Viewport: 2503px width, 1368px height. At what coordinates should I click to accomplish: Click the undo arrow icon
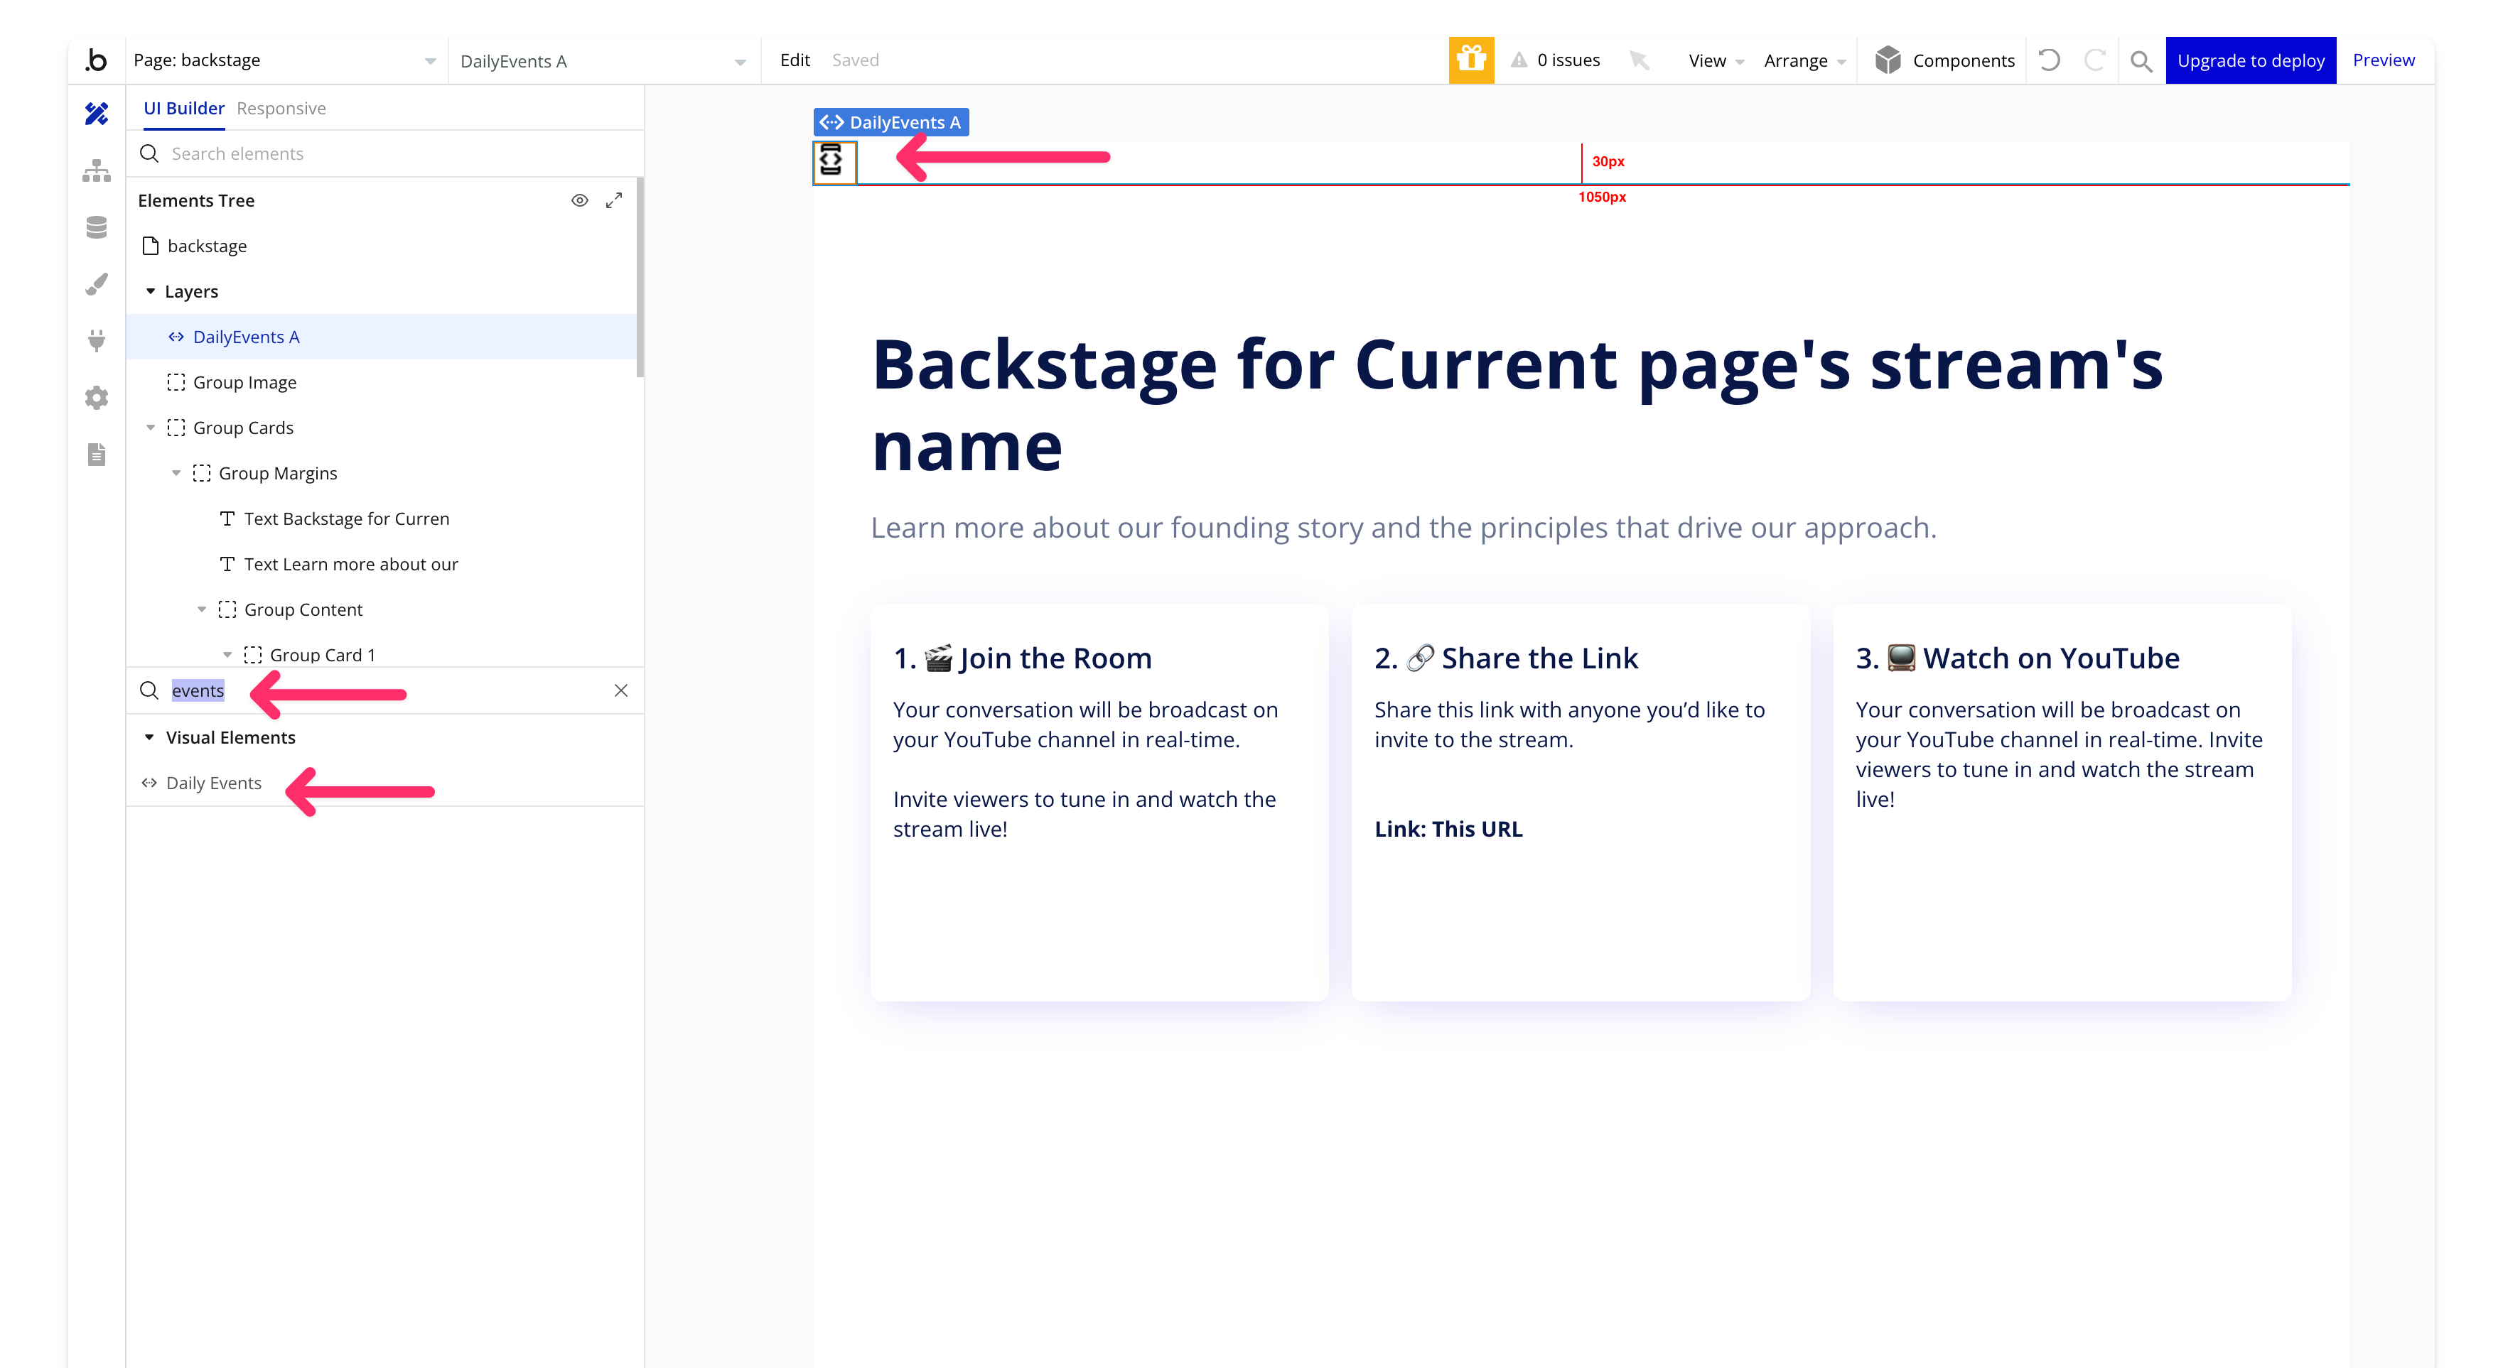(2050, 60)
